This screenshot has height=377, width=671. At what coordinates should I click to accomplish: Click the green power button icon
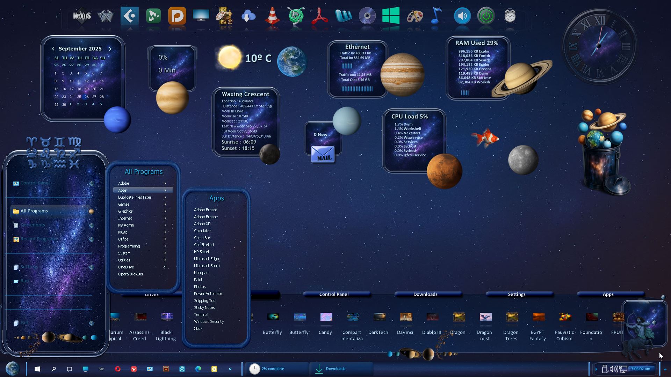[x=486, y=16]
